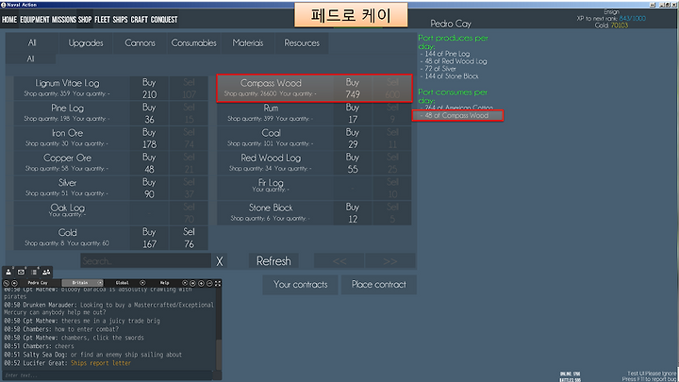Select the All category tab

[32, 42]
